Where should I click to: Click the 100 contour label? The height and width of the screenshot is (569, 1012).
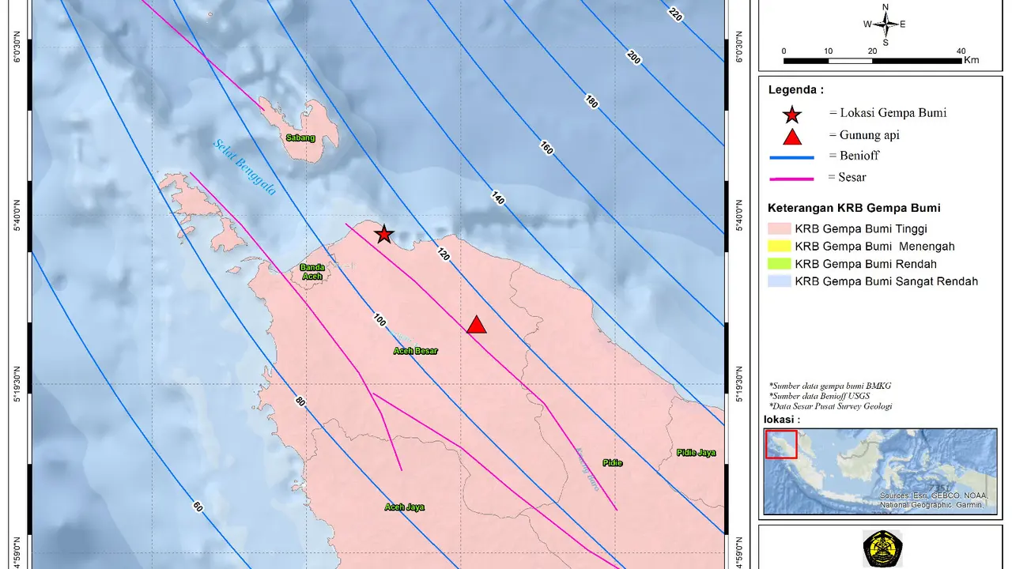pyautogui.click(x=379, y=320)
